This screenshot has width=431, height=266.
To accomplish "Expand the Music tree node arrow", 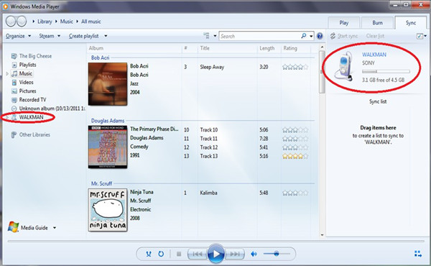I will (x=7, y=74).
